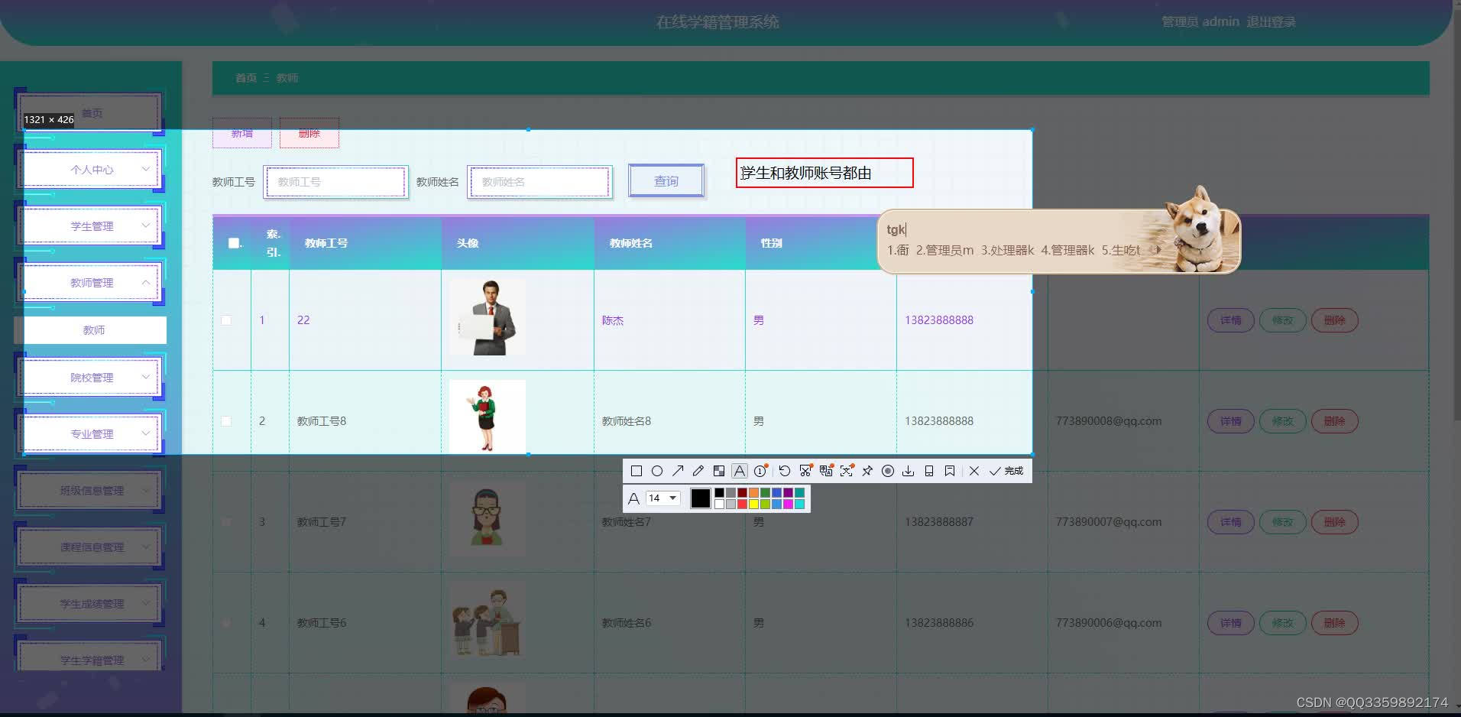Pick the white color swatch
Screen dimensions: 1461x717
click(719, 504)
